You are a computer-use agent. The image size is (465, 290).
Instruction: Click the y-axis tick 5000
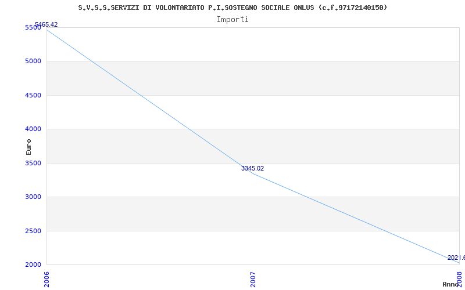point(33,61)
